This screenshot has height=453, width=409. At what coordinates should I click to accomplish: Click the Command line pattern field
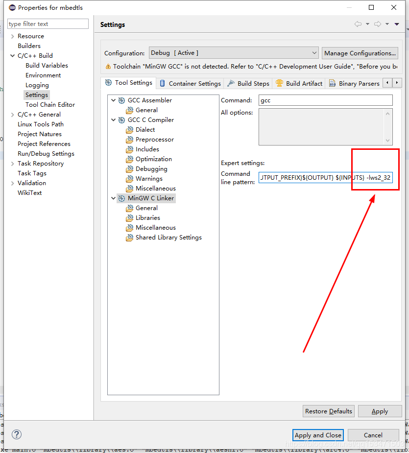click(325, 177)
